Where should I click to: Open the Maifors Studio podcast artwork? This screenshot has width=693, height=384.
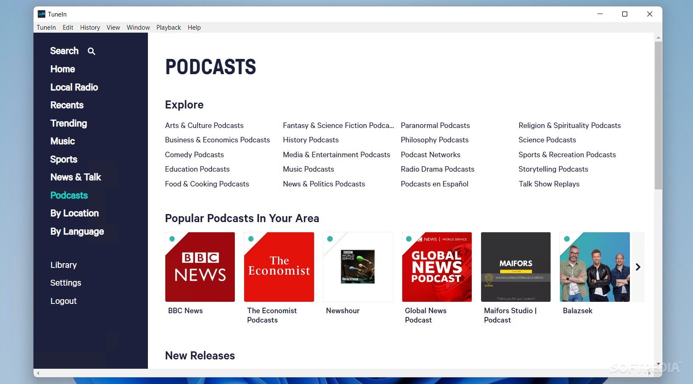click(516, 267)
